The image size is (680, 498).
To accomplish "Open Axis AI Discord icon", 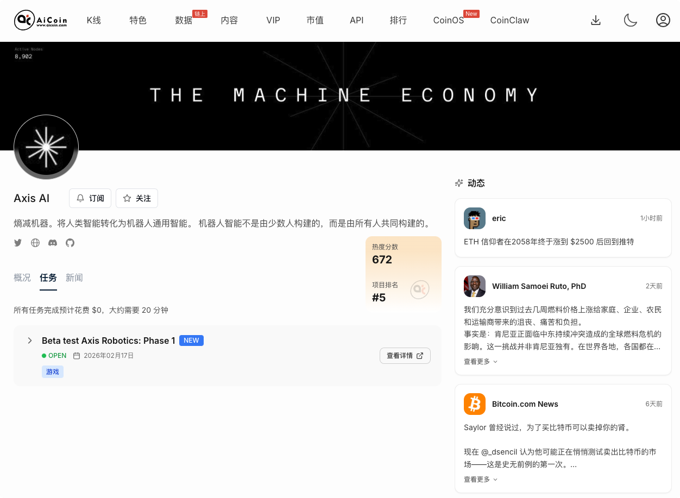I will (x=53, y=243).
